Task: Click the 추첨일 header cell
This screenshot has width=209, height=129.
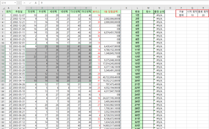Action: pos(19,12)
